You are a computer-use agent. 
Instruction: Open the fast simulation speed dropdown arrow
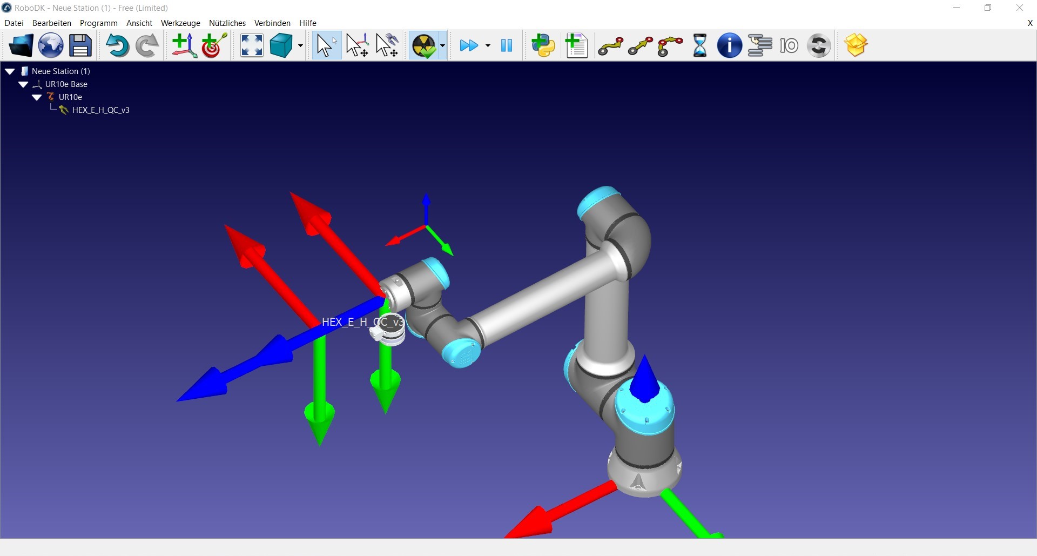(x=488, y=46)
